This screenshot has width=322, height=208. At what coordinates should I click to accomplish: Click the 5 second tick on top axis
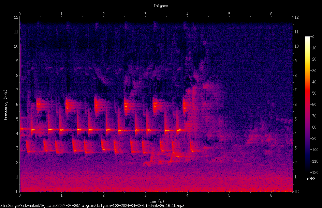click(x=229, y=14)
